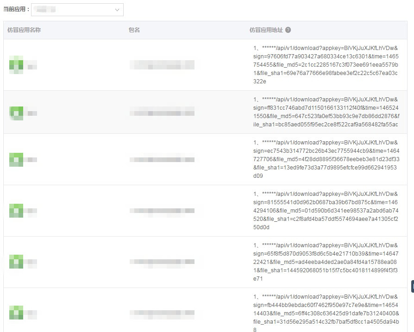414x332 pixels.
Task: Click package name in the sign=97606fd7 row
Action: coord(162,65)
